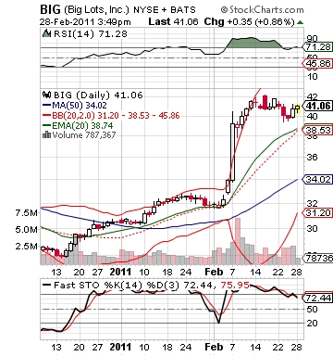The width and height of the screenshot is (333, 356).
Task: Click the volume bars icon in legend
Action: coord(46,134)
